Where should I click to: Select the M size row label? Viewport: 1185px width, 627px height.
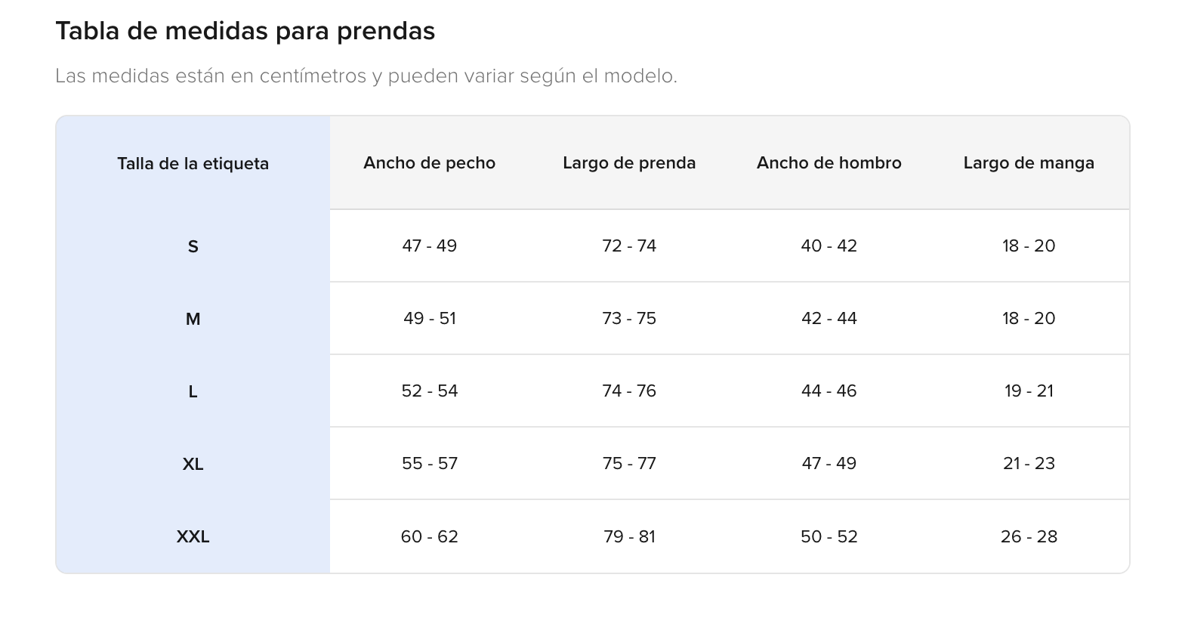(193, 319)
